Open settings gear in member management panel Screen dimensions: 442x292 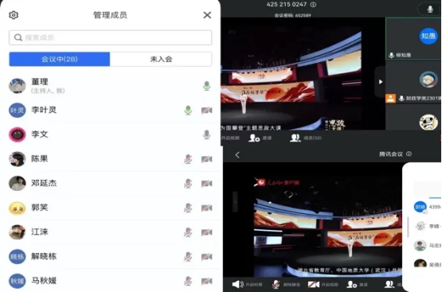click(14, 15)
